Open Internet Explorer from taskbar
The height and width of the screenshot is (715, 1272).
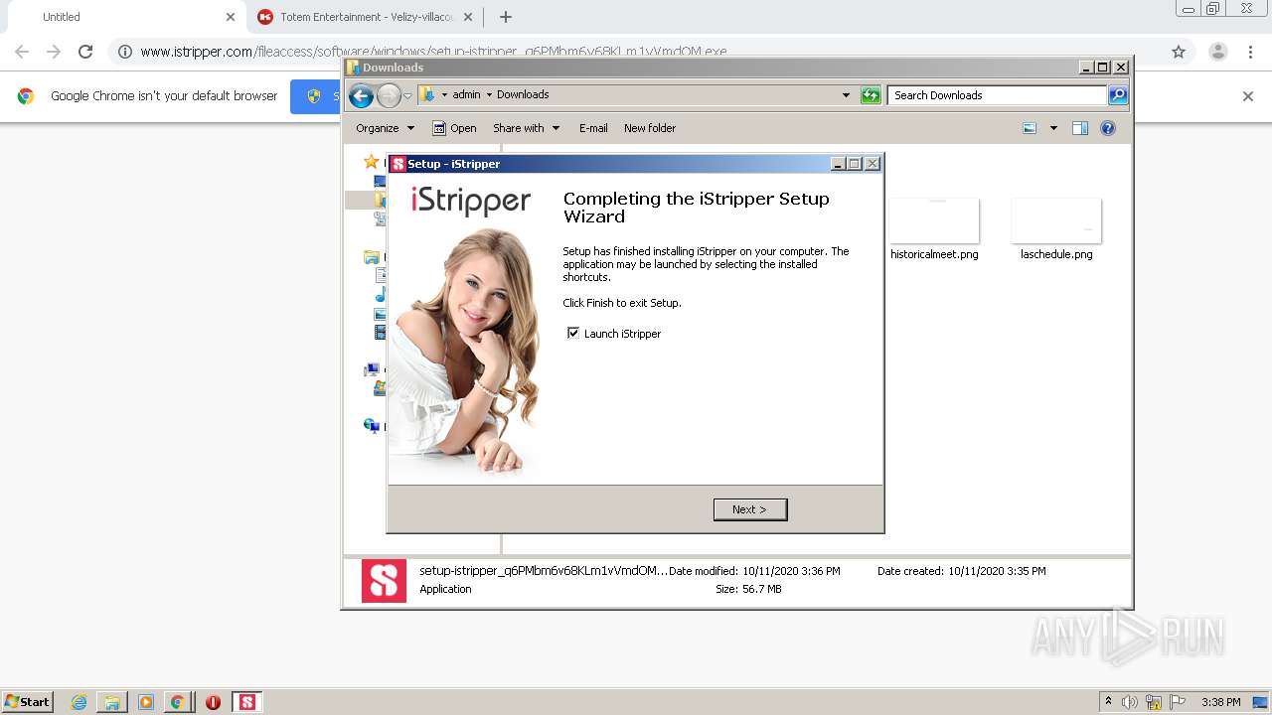tap(79, 702)
